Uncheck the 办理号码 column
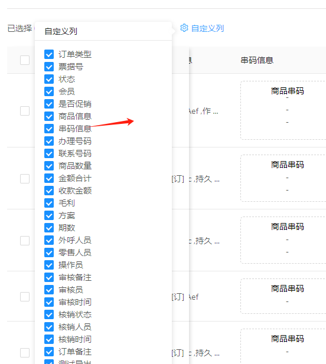Image resolution: width=326 pixels, height=364 pixels. click(49, 141)
